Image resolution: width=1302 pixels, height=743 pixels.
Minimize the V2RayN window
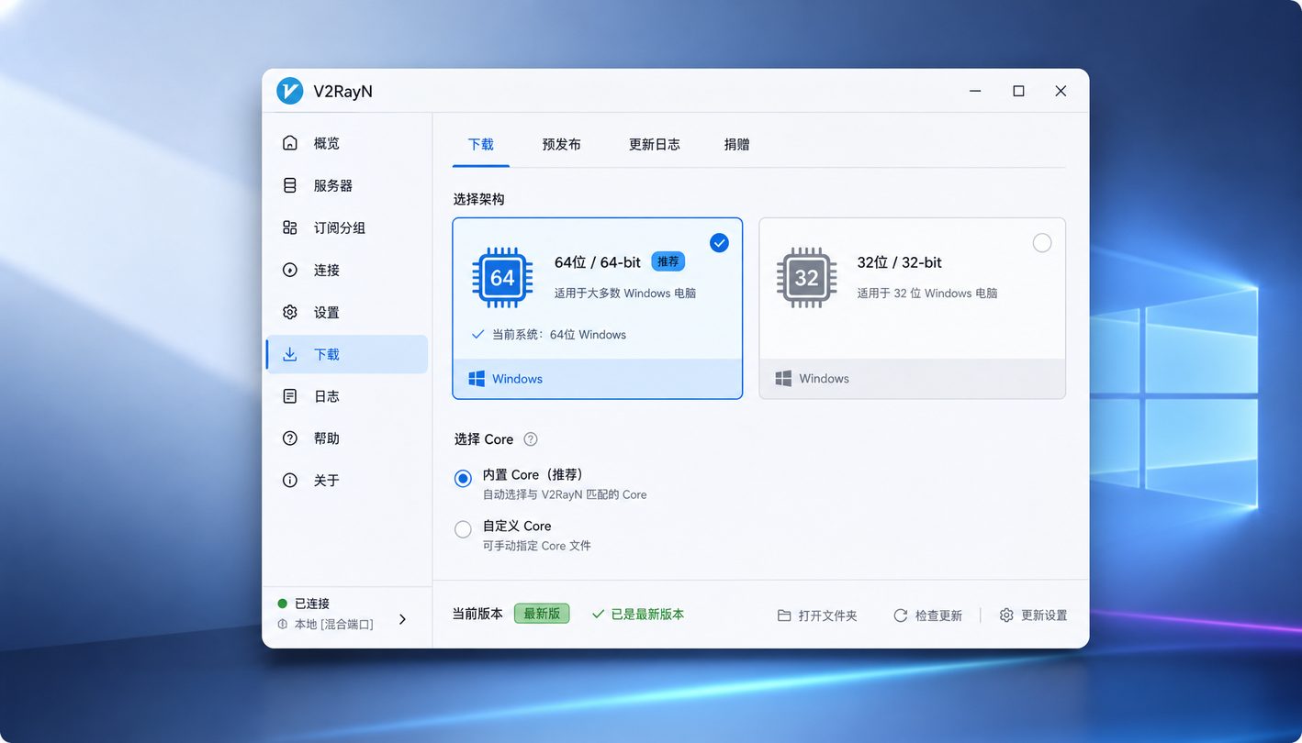[975, 91]
